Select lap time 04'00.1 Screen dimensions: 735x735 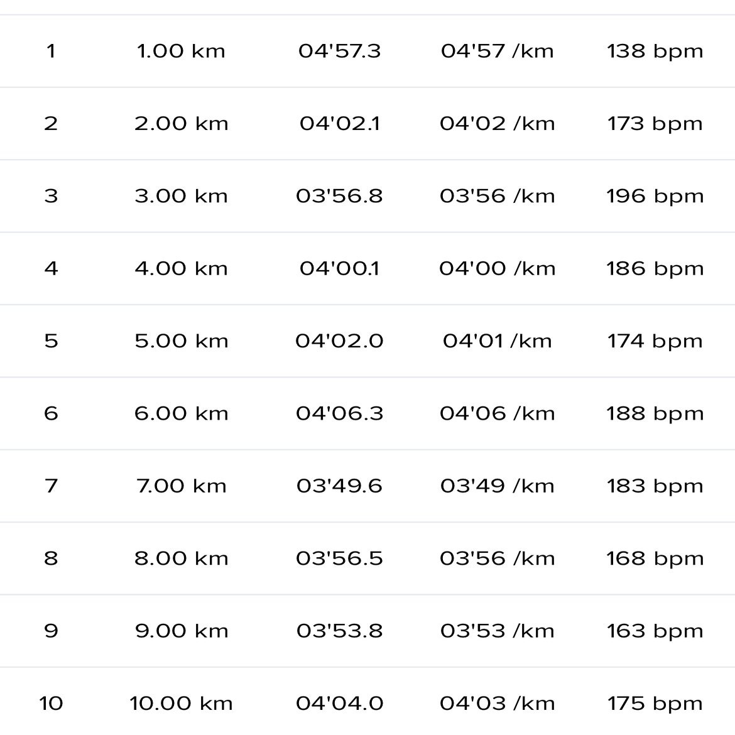point(340,269)
